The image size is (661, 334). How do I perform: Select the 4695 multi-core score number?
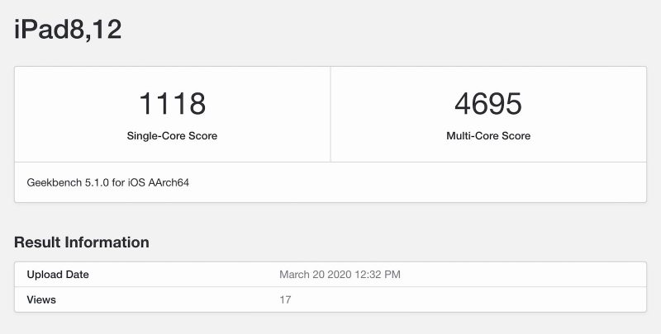(487, 104)
